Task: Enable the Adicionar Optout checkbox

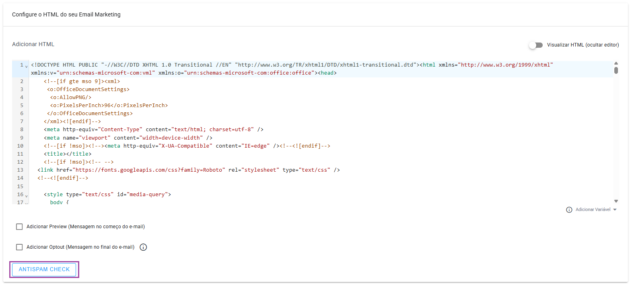Action: click(19, 247)
